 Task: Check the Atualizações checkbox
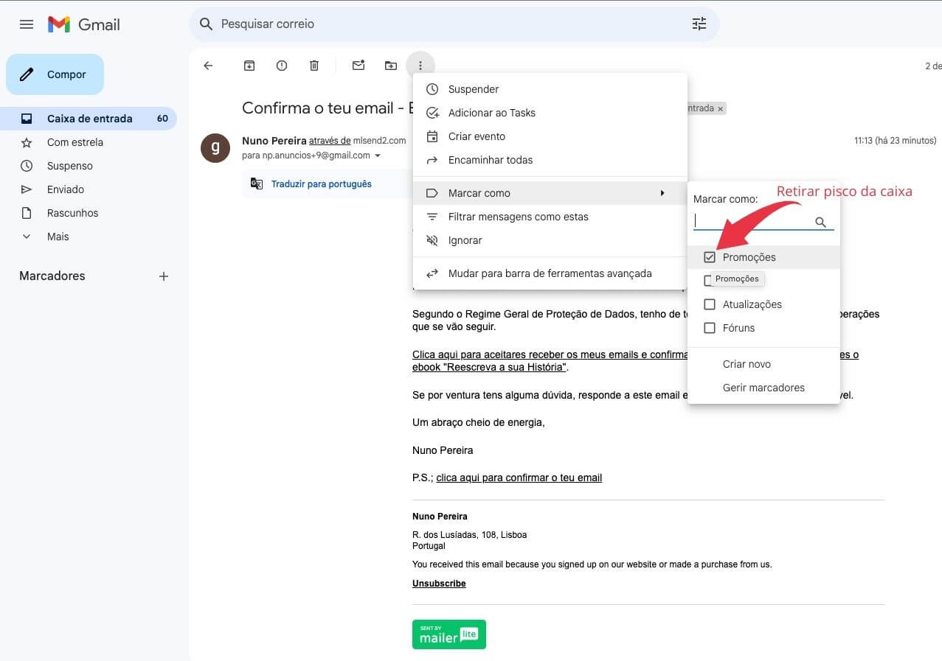(710, 304)
